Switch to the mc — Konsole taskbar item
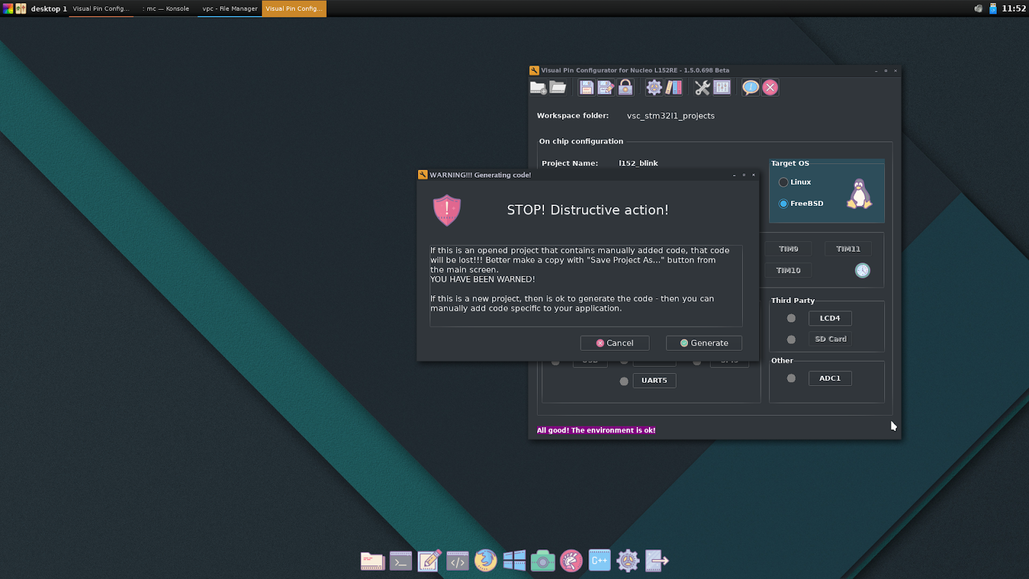Image resolution: width=1029 pixels, height=579 pixels. coord(166,8)
